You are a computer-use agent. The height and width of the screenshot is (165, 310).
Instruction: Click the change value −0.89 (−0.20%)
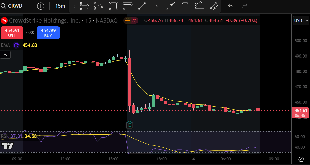pos(241,21)
